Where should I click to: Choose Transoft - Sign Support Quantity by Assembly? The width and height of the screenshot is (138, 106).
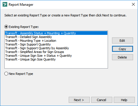click(56, 48)
